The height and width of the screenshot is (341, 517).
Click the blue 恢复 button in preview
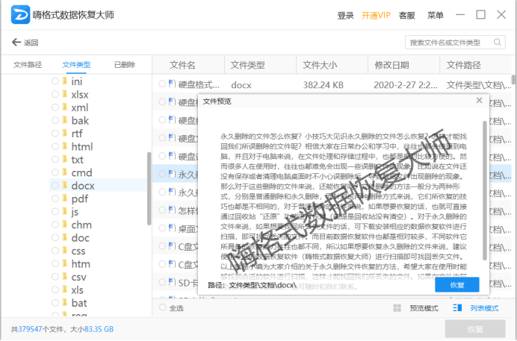click(457, 285)
